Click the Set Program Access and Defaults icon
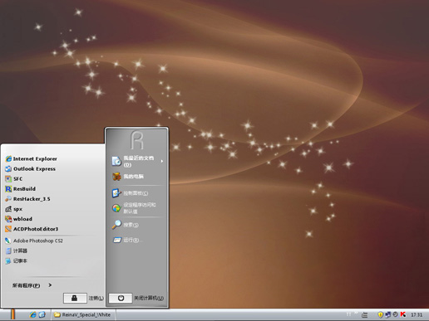The height and width of the screenshot is (321, 429). pyautogui.click(x=116, y=208)
